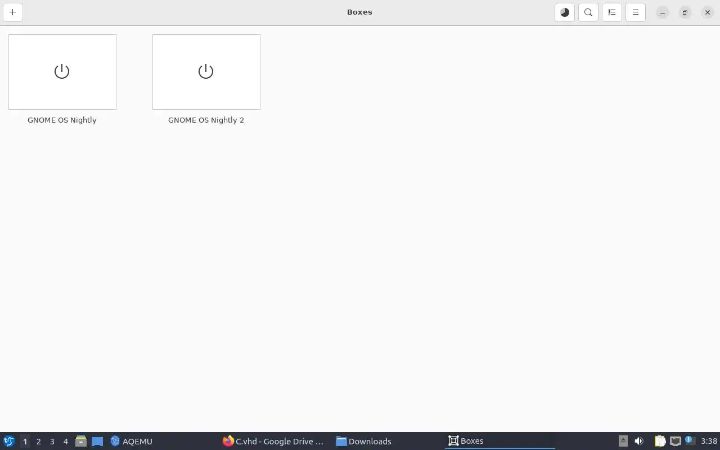This screenshot has height=450, width=720.
Task: Add a new virtual machine with plus button
Action: click(12, 12)
